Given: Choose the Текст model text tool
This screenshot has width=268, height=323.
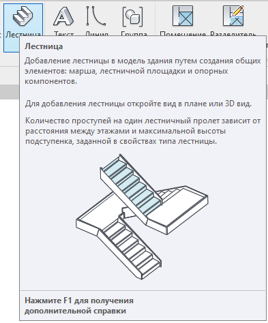Looking at the screenshot, I should [63, 20].
